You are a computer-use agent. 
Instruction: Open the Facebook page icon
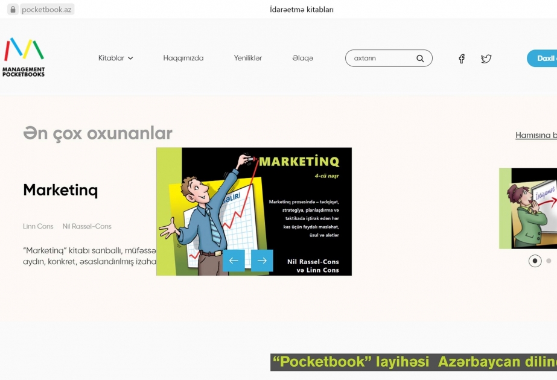[462, 59]
